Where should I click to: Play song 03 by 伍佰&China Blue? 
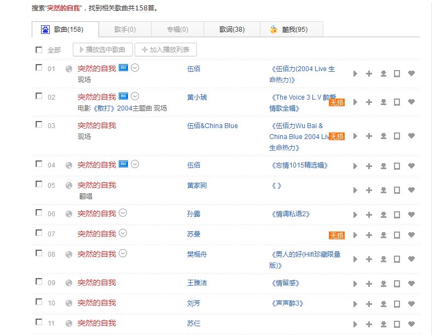tap(355, 136)
